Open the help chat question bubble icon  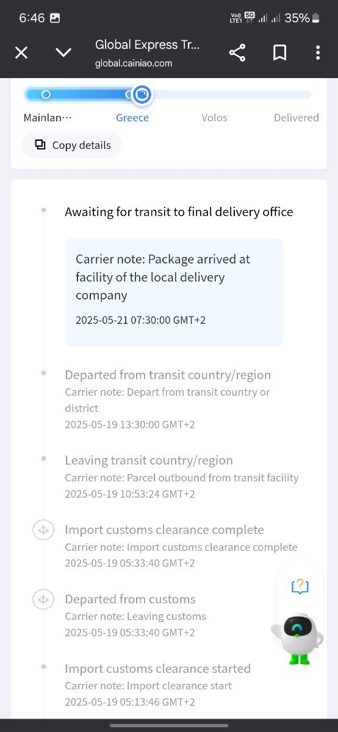coord(300,587)
